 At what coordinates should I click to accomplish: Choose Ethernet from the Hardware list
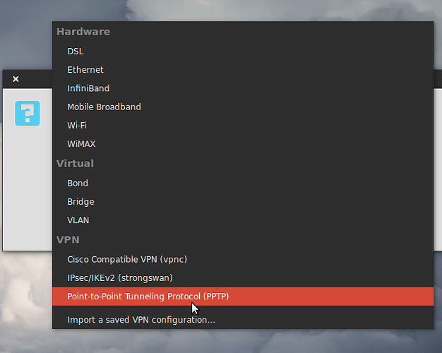click(x=85, y=70)
